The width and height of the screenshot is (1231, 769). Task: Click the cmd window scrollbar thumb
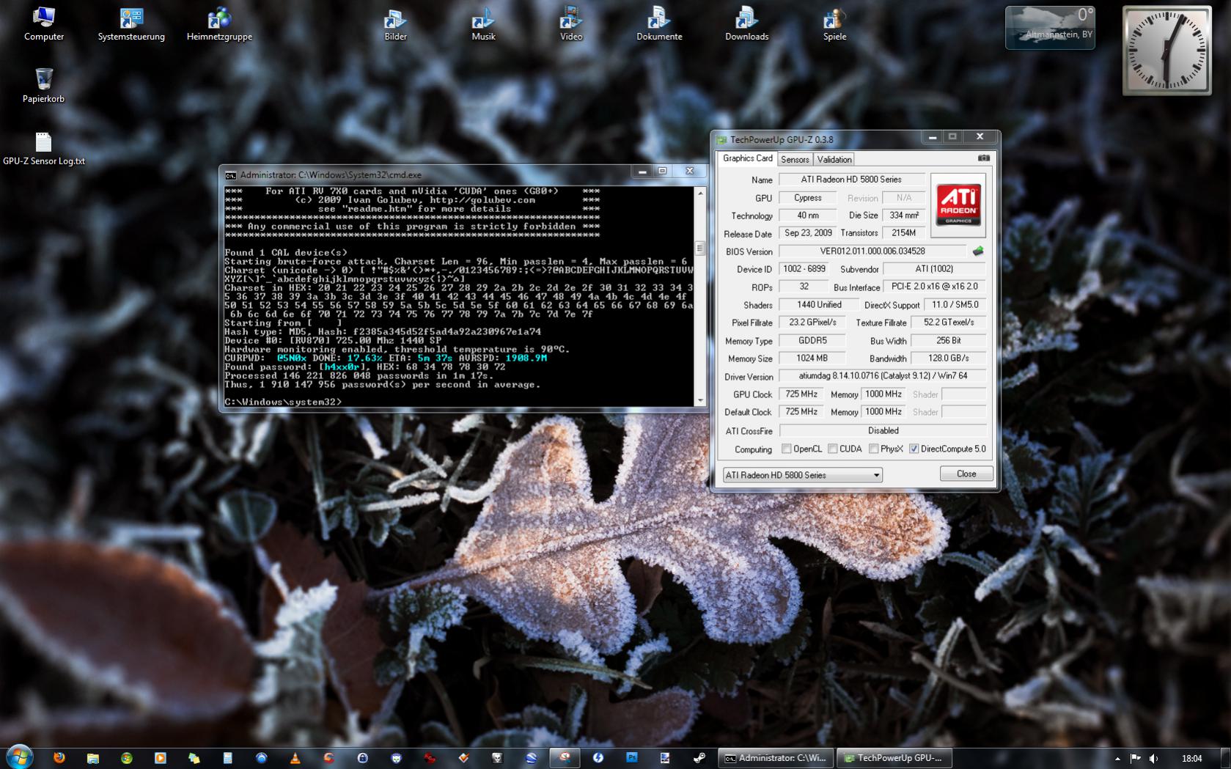click(700, 249)
